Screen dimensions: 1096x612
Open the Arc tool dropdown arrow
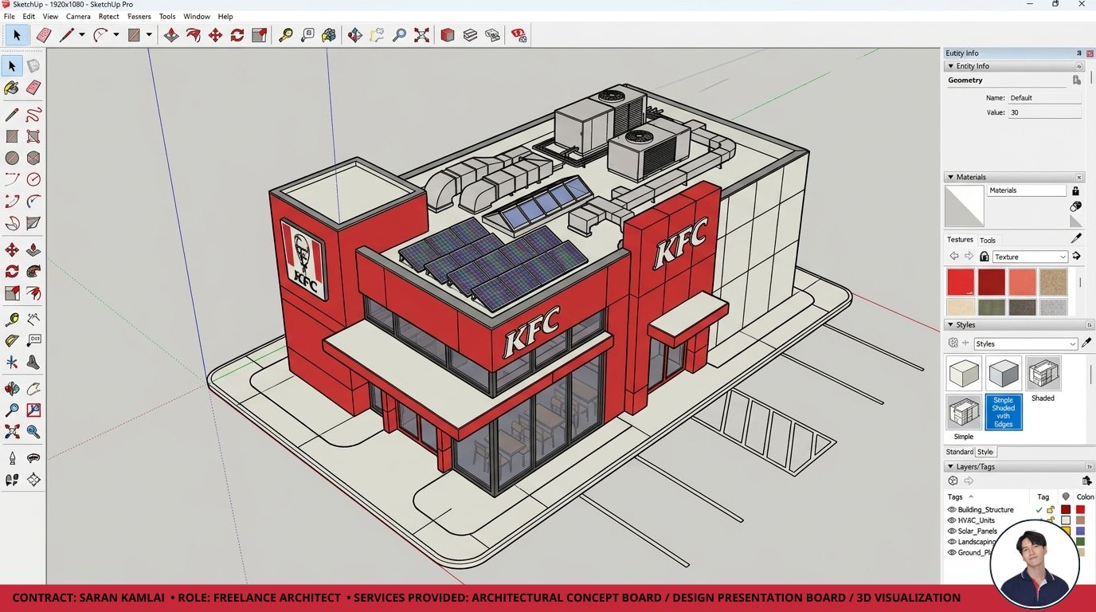point(115,35)
